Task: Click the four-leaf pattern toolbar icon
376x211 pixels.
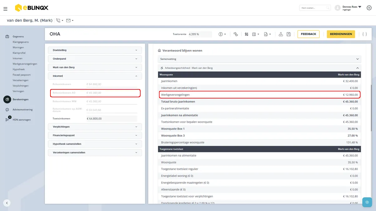Action: (246, 34)
